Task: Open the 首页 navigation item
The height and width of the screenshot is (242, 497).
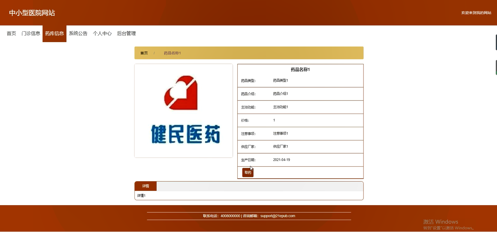Action: point(11,34)
